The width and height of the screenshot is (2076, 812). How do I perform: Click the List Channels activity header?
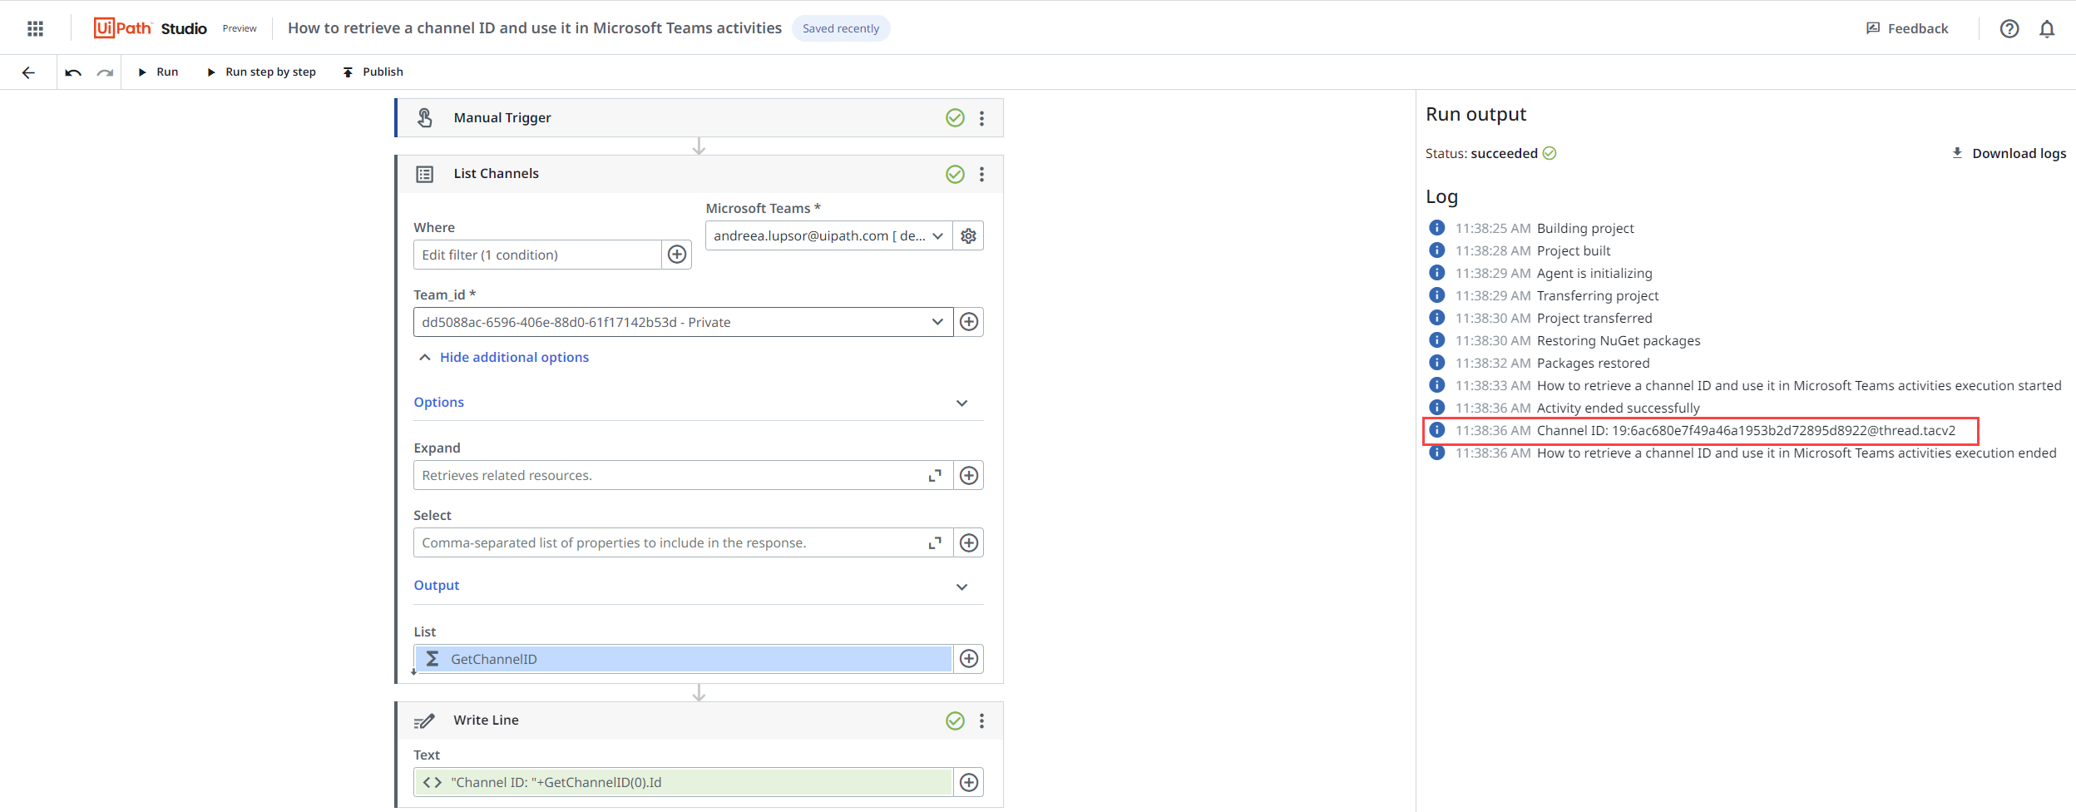point(699,174)
